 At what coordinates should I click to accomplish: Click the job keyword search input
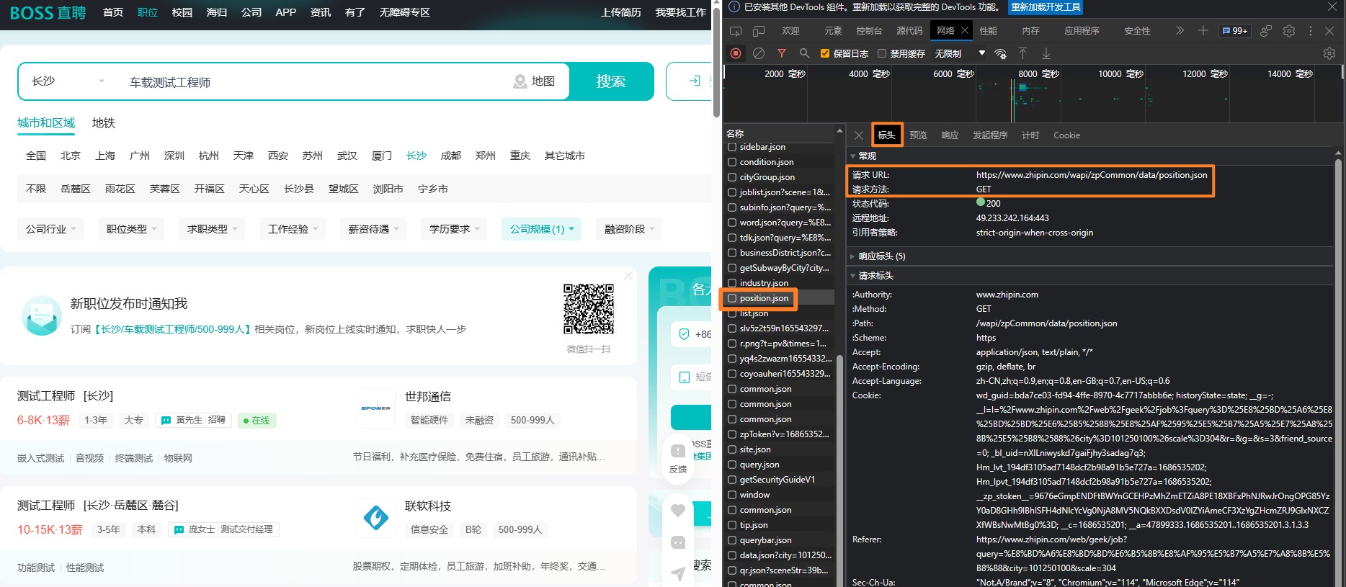[x=313, y=82]
